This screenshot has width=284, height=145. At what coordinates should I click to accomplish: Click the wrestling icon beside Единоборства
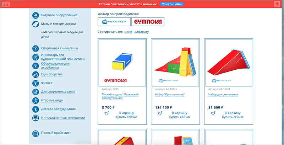click(35, 75)
